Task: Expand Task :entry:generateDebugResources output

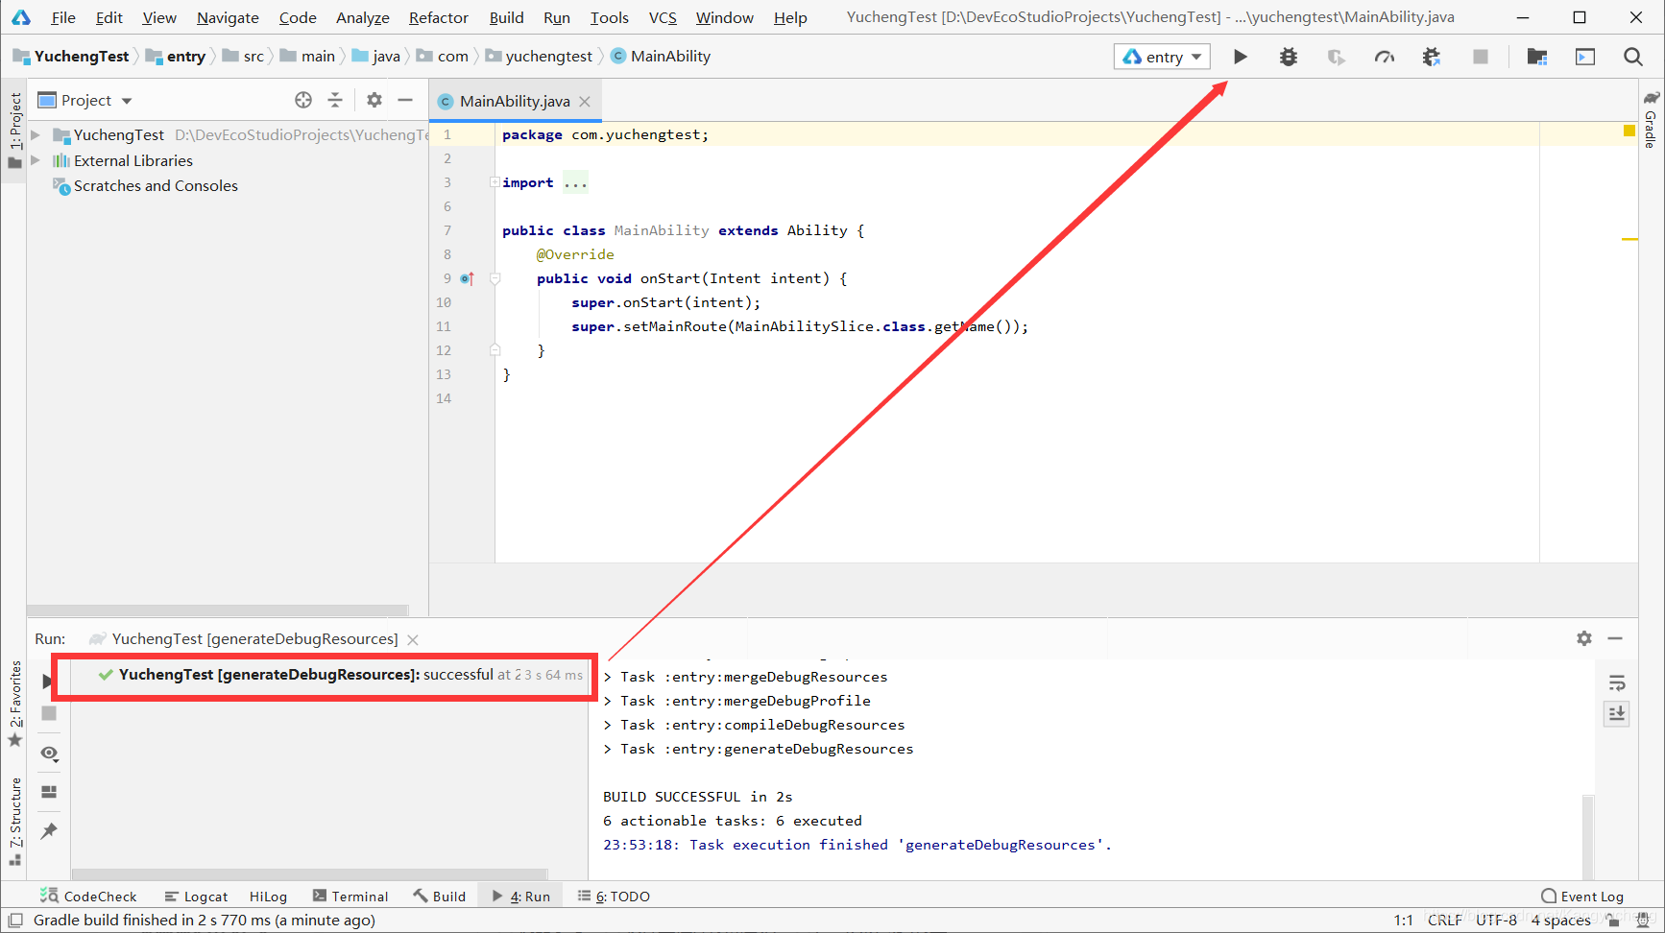Action: pyautogui.click(x=607, y=749)
